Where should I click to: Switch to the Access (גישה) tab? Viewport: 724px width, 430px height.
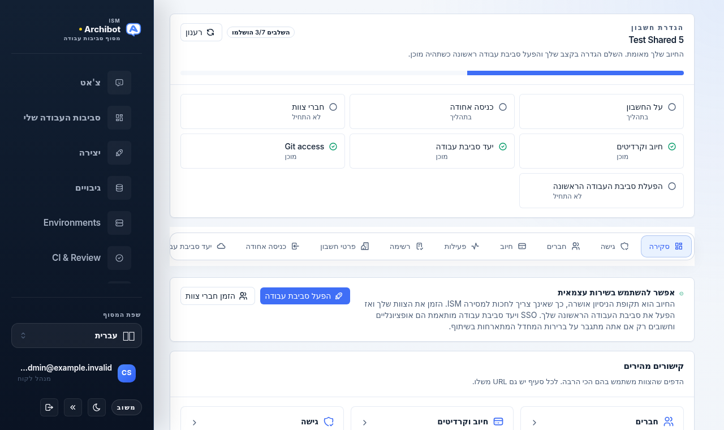tap(615, 246)
